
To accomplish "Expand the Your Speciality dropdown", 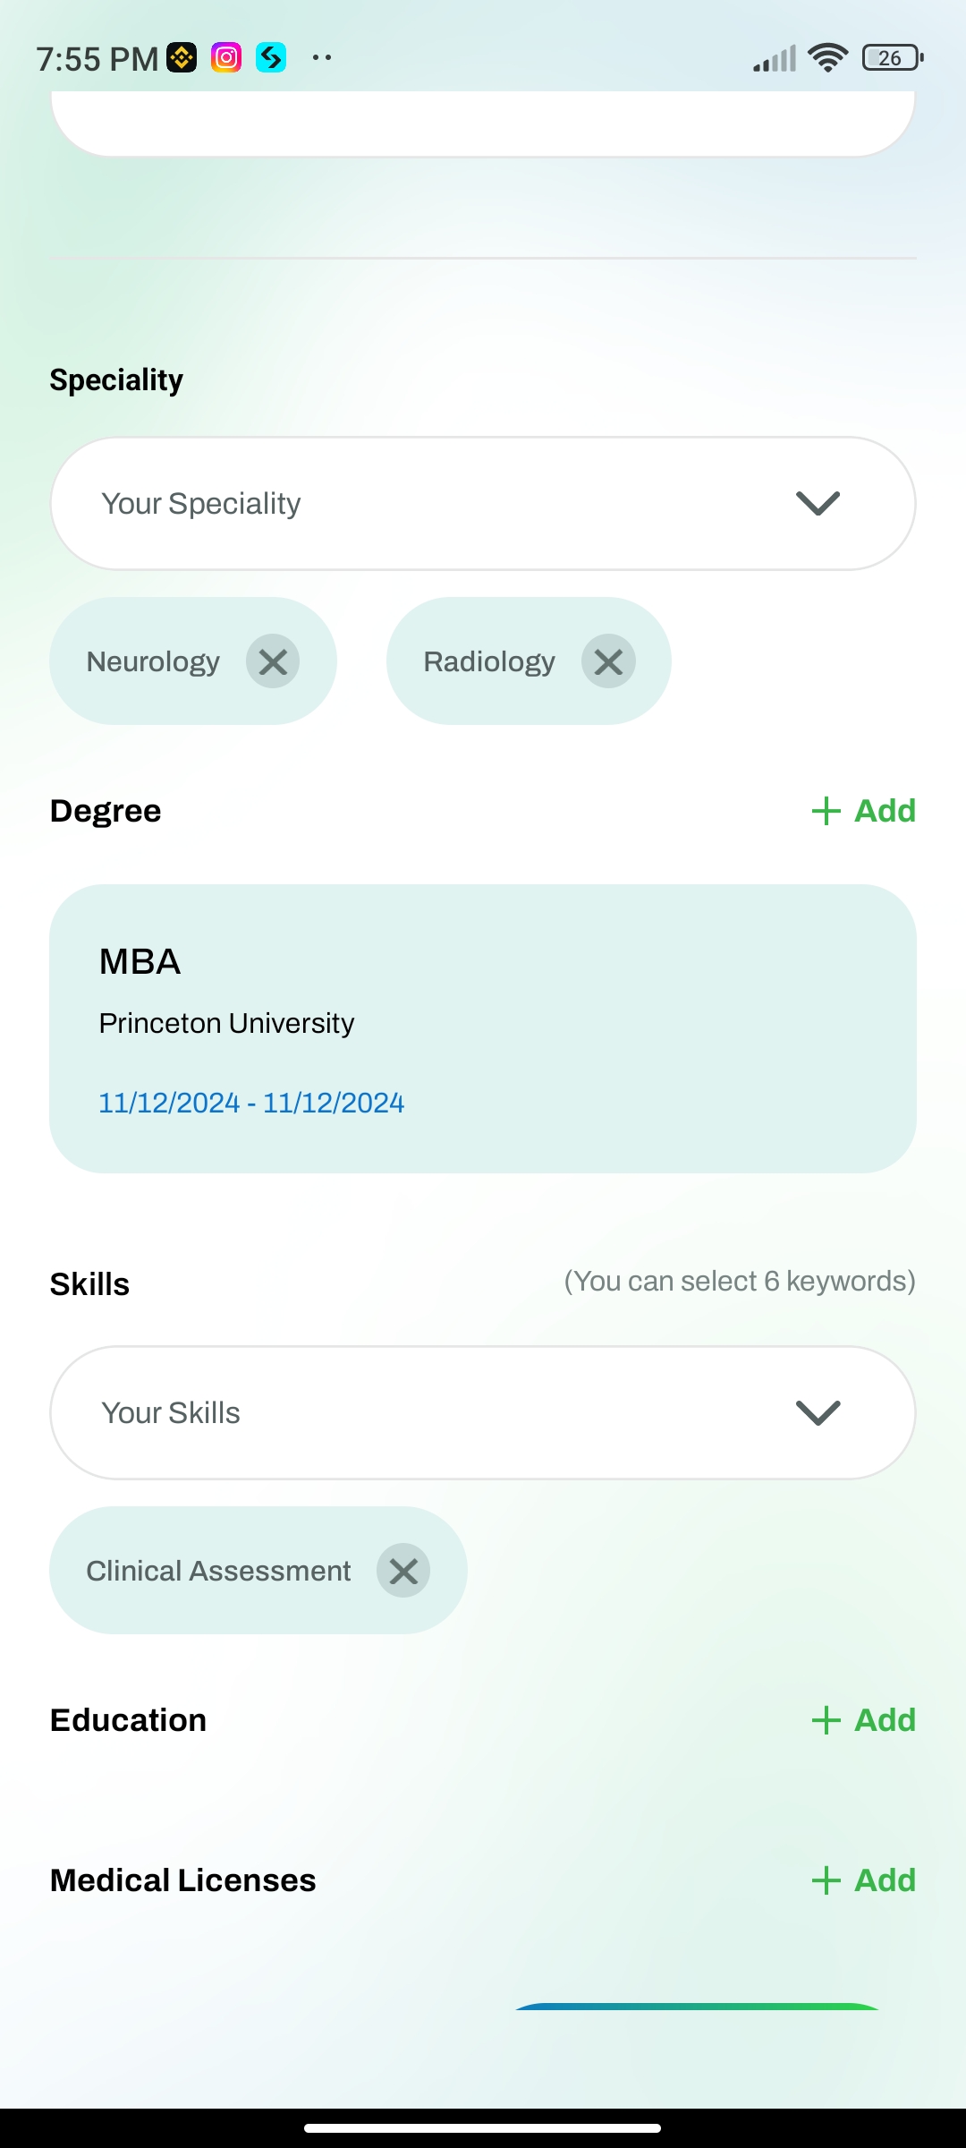I will (447, 503).
